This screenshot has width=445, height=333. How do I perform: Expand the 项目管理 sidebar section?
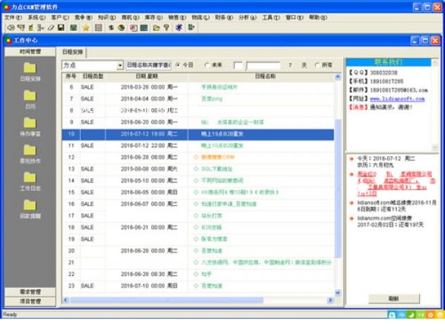tap(30, 301)
